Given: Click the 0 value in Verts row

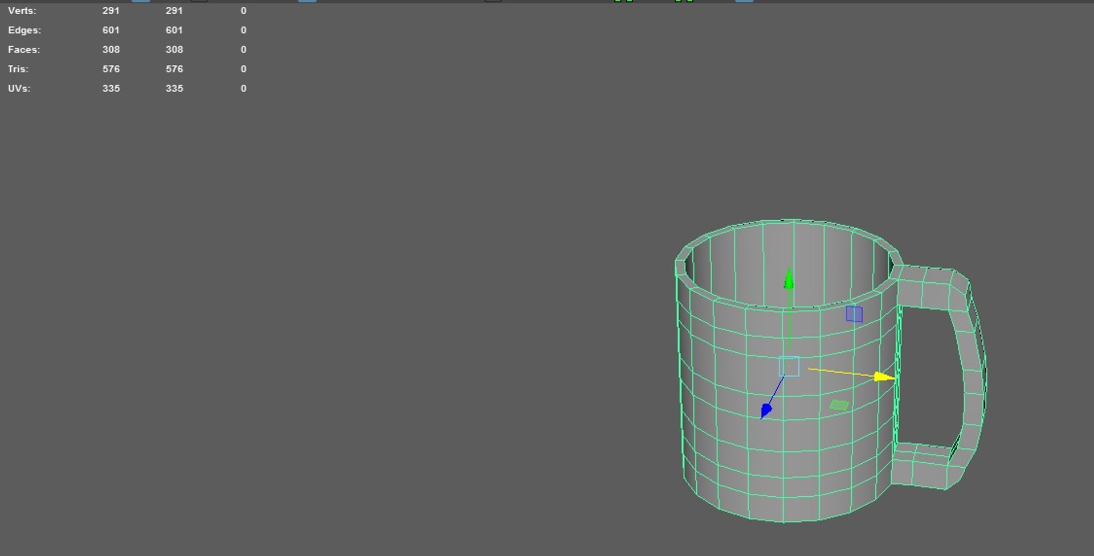Looking at the screenshot, I should 243,11.
